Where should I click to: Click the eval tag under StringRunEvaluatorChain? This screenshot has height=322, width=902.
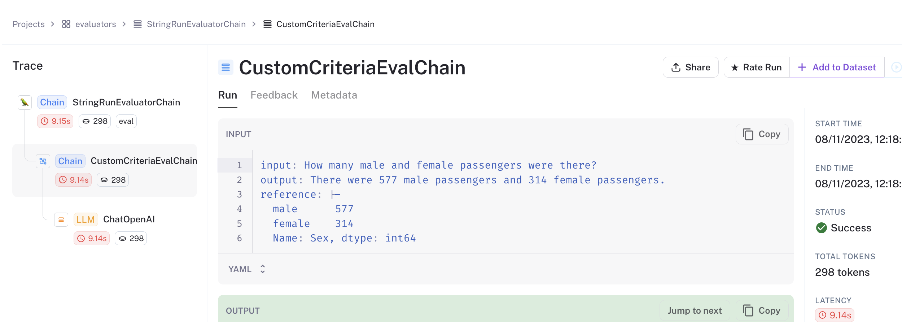coord(126,121)
